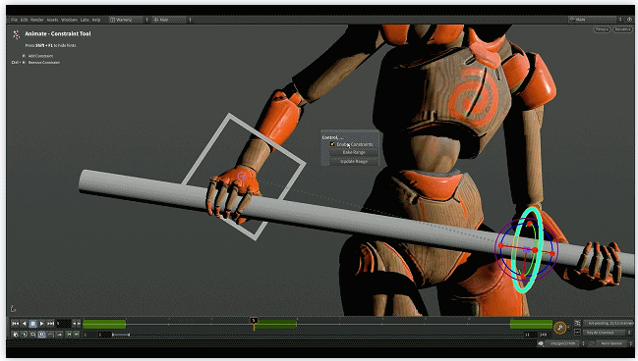Open the Help menu
Image resolution: width=638 pixels, height=361 pixels.
[x=96, y=20]
